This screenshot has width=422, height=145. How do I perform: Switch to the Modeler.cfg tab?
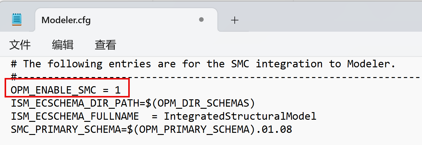click(66, 20)
